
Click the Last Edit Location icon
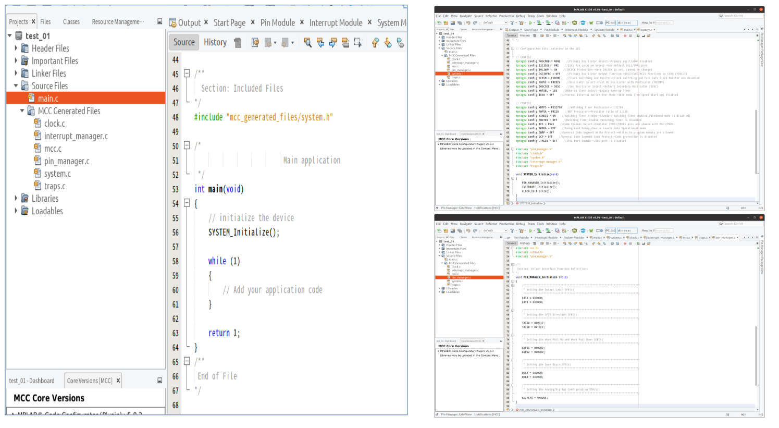[255, 43]
